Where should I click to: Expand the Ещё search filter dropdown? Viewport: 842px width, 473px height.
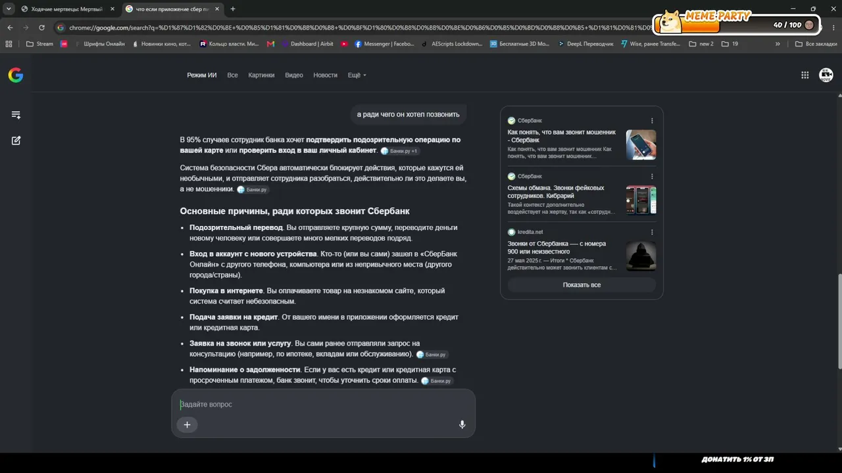tap(357, 76)
